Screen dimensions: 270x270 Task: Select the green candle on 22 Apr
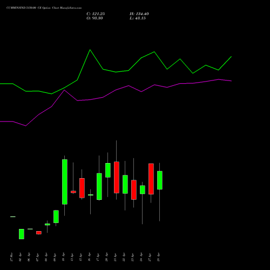coord(125,184)
